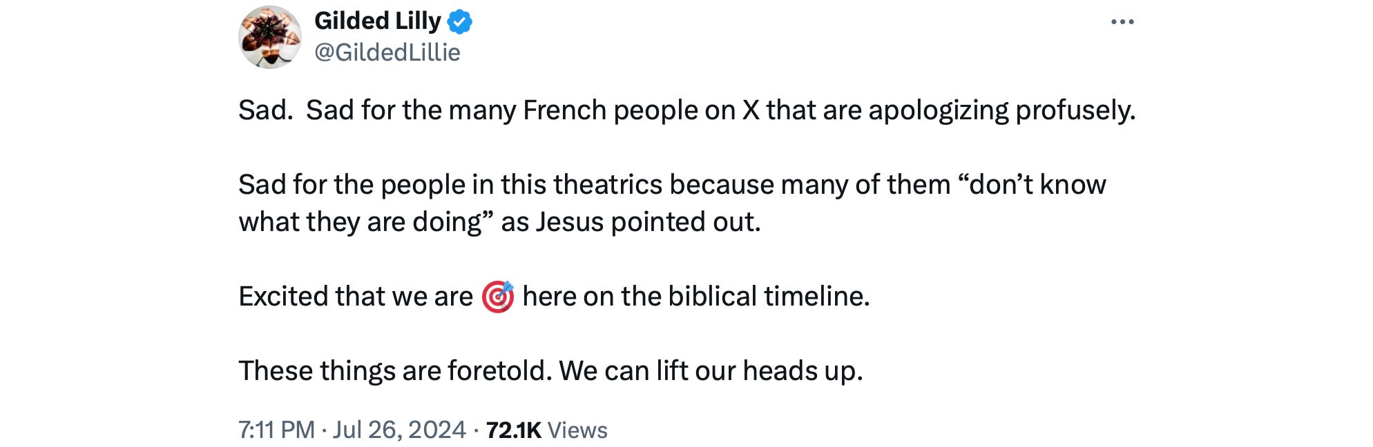Viewport: 1373px width, 447px height.
Task: Click "We can lift our heads up"
Action: pos(711,371)
